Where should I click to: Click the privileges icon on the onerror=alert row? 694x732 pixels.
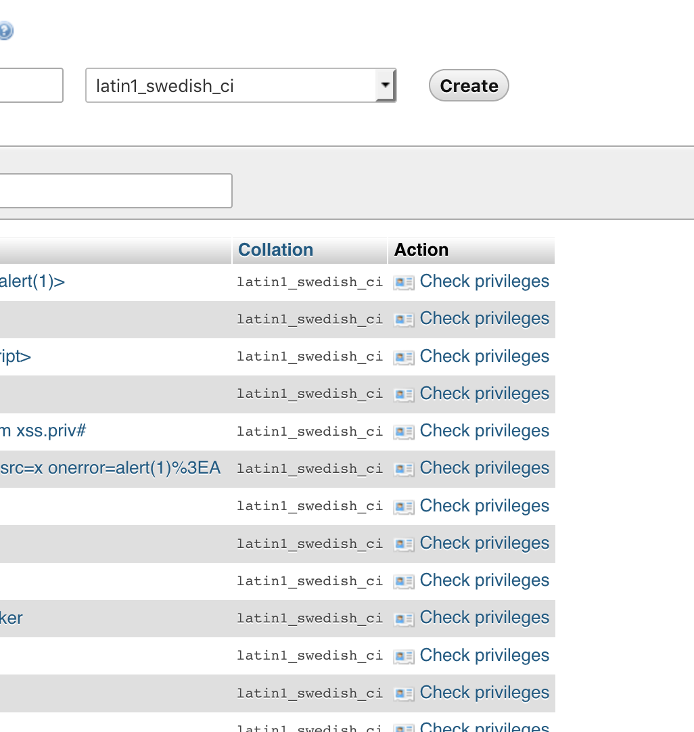(x=404, y=469)
